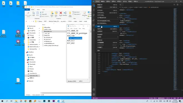The height and width of the screenshot is (103, 183).
Task: Click the Explorer Back arrow navigation button
Action: click(26, 21)
